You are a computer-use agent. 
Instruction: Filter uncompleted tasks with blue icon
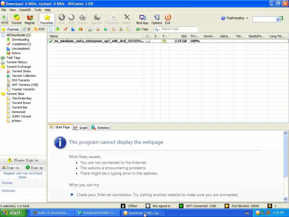tap(73, 29)
